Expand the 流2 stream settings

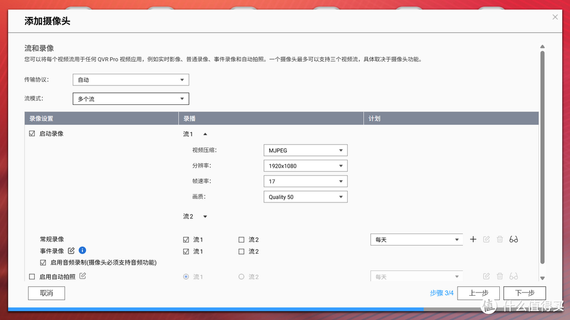coord(205,216)
